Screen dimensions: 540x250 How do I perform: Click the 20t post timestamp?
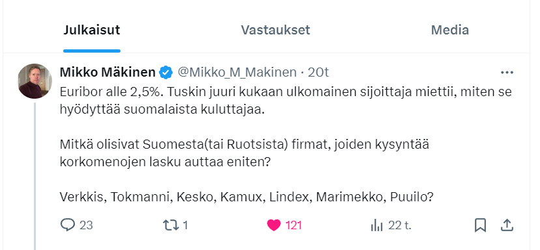point(319,73)
